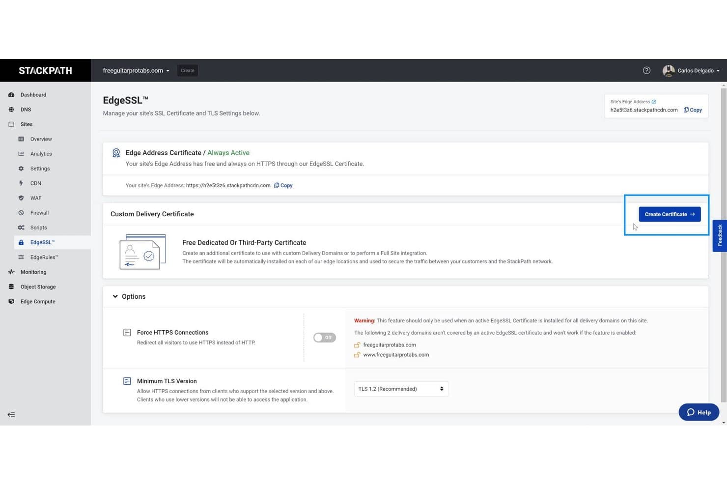Click the Firewall block icon

click(x=21, y=213)
